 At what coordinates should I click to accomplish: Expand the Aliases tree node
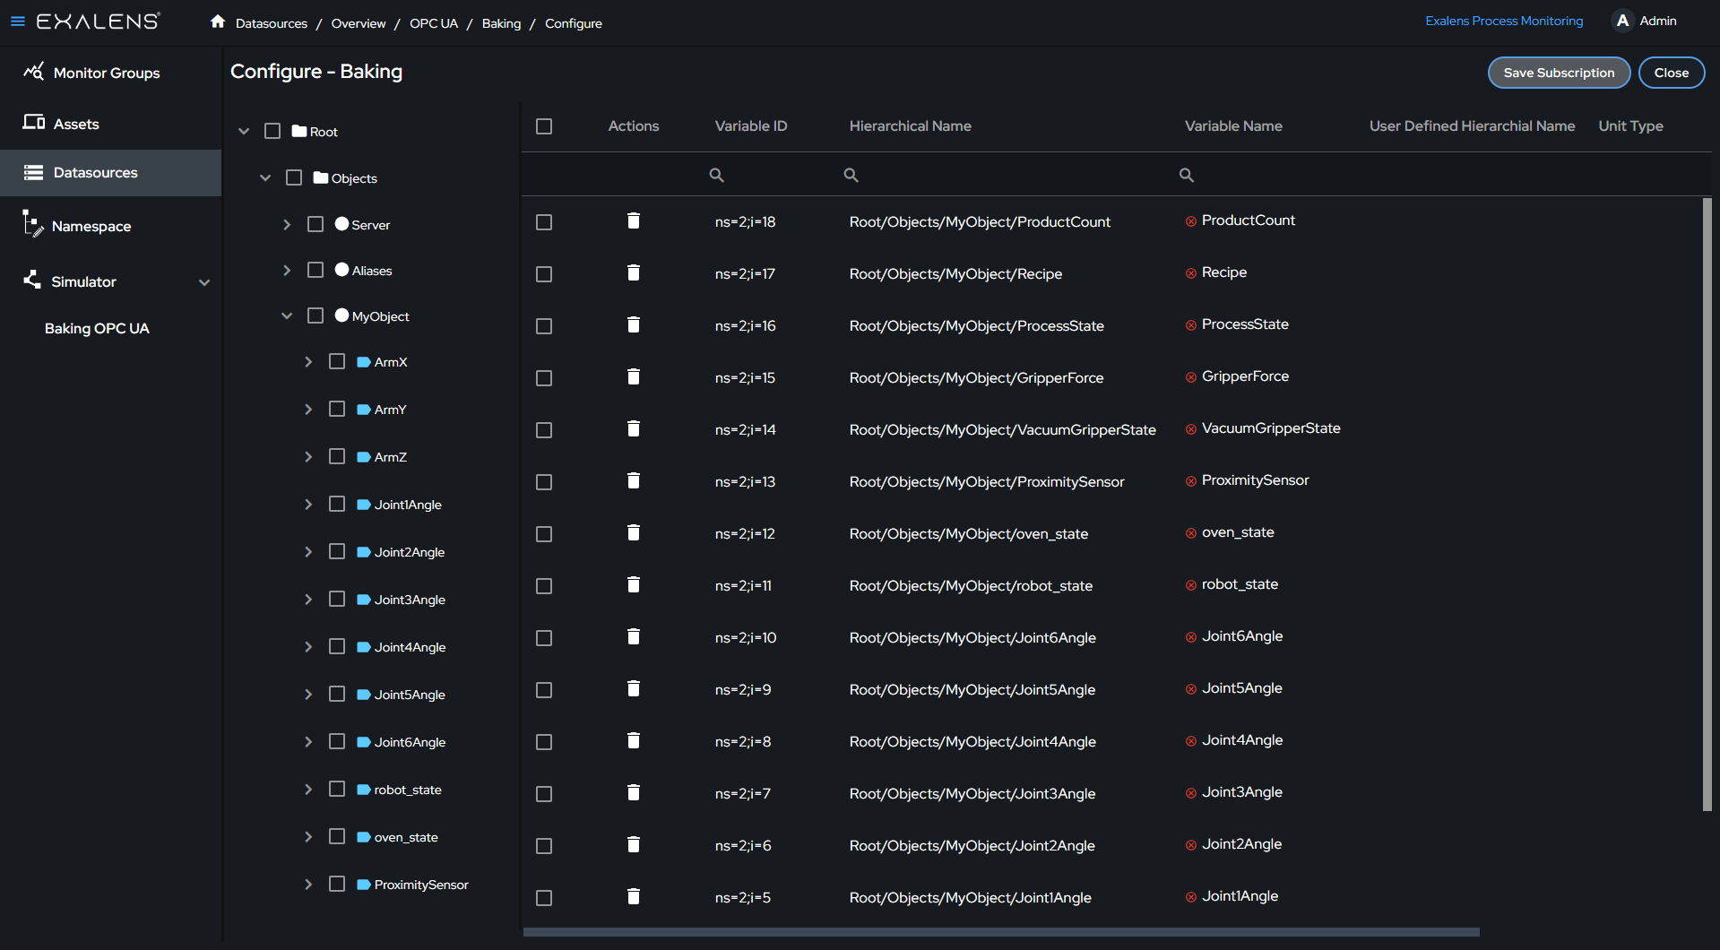(287, 270)
